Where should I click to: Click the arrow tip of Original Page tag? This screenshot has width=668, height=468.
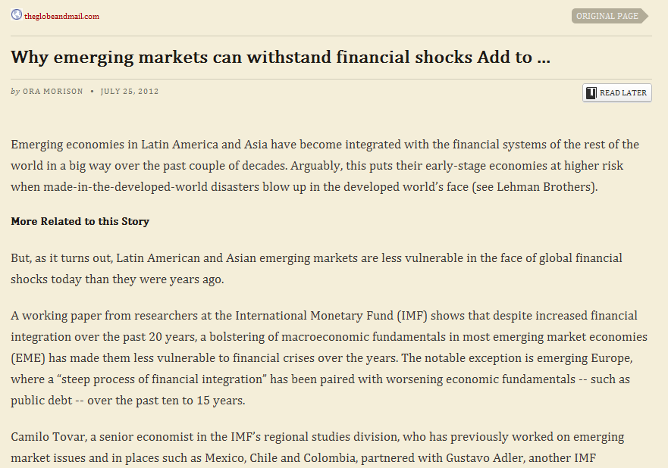point(644,16)
